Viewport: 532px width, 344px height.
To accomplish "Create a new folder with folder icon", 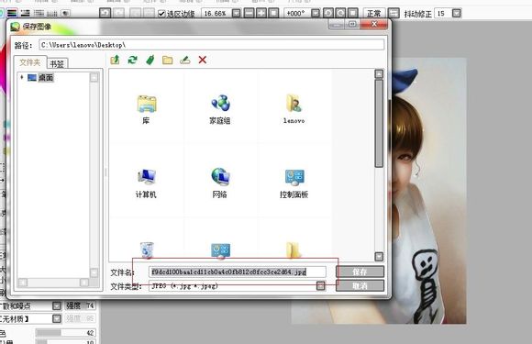I will tap(167, 60).
